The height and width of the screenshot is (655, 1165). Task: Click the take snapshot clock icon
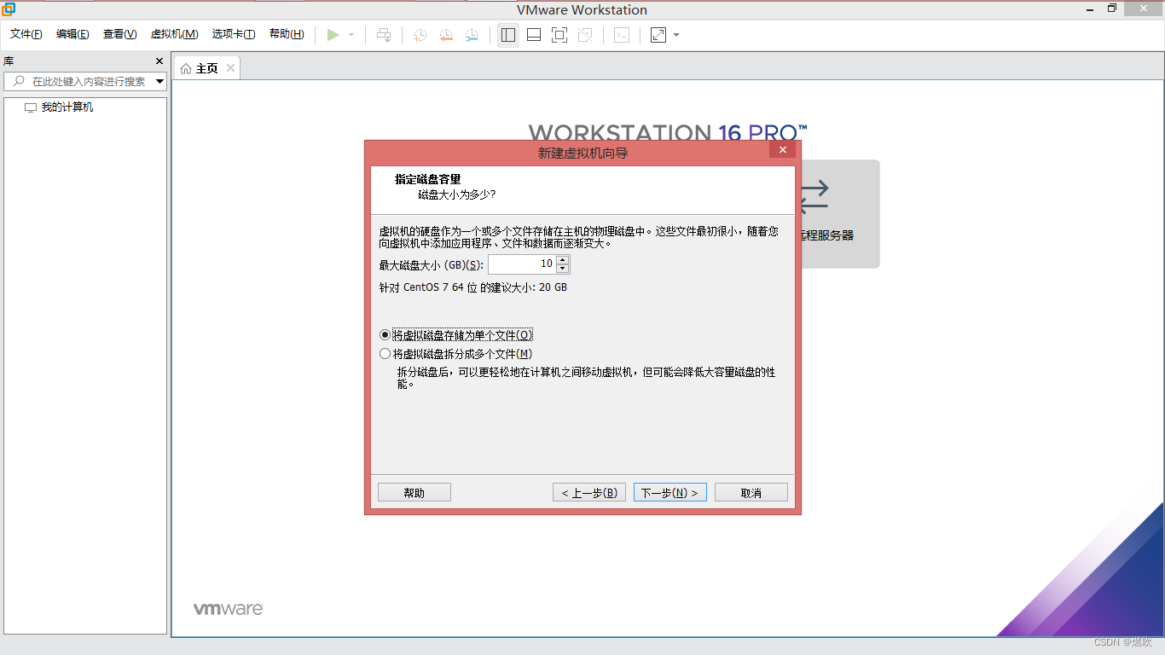420,35
